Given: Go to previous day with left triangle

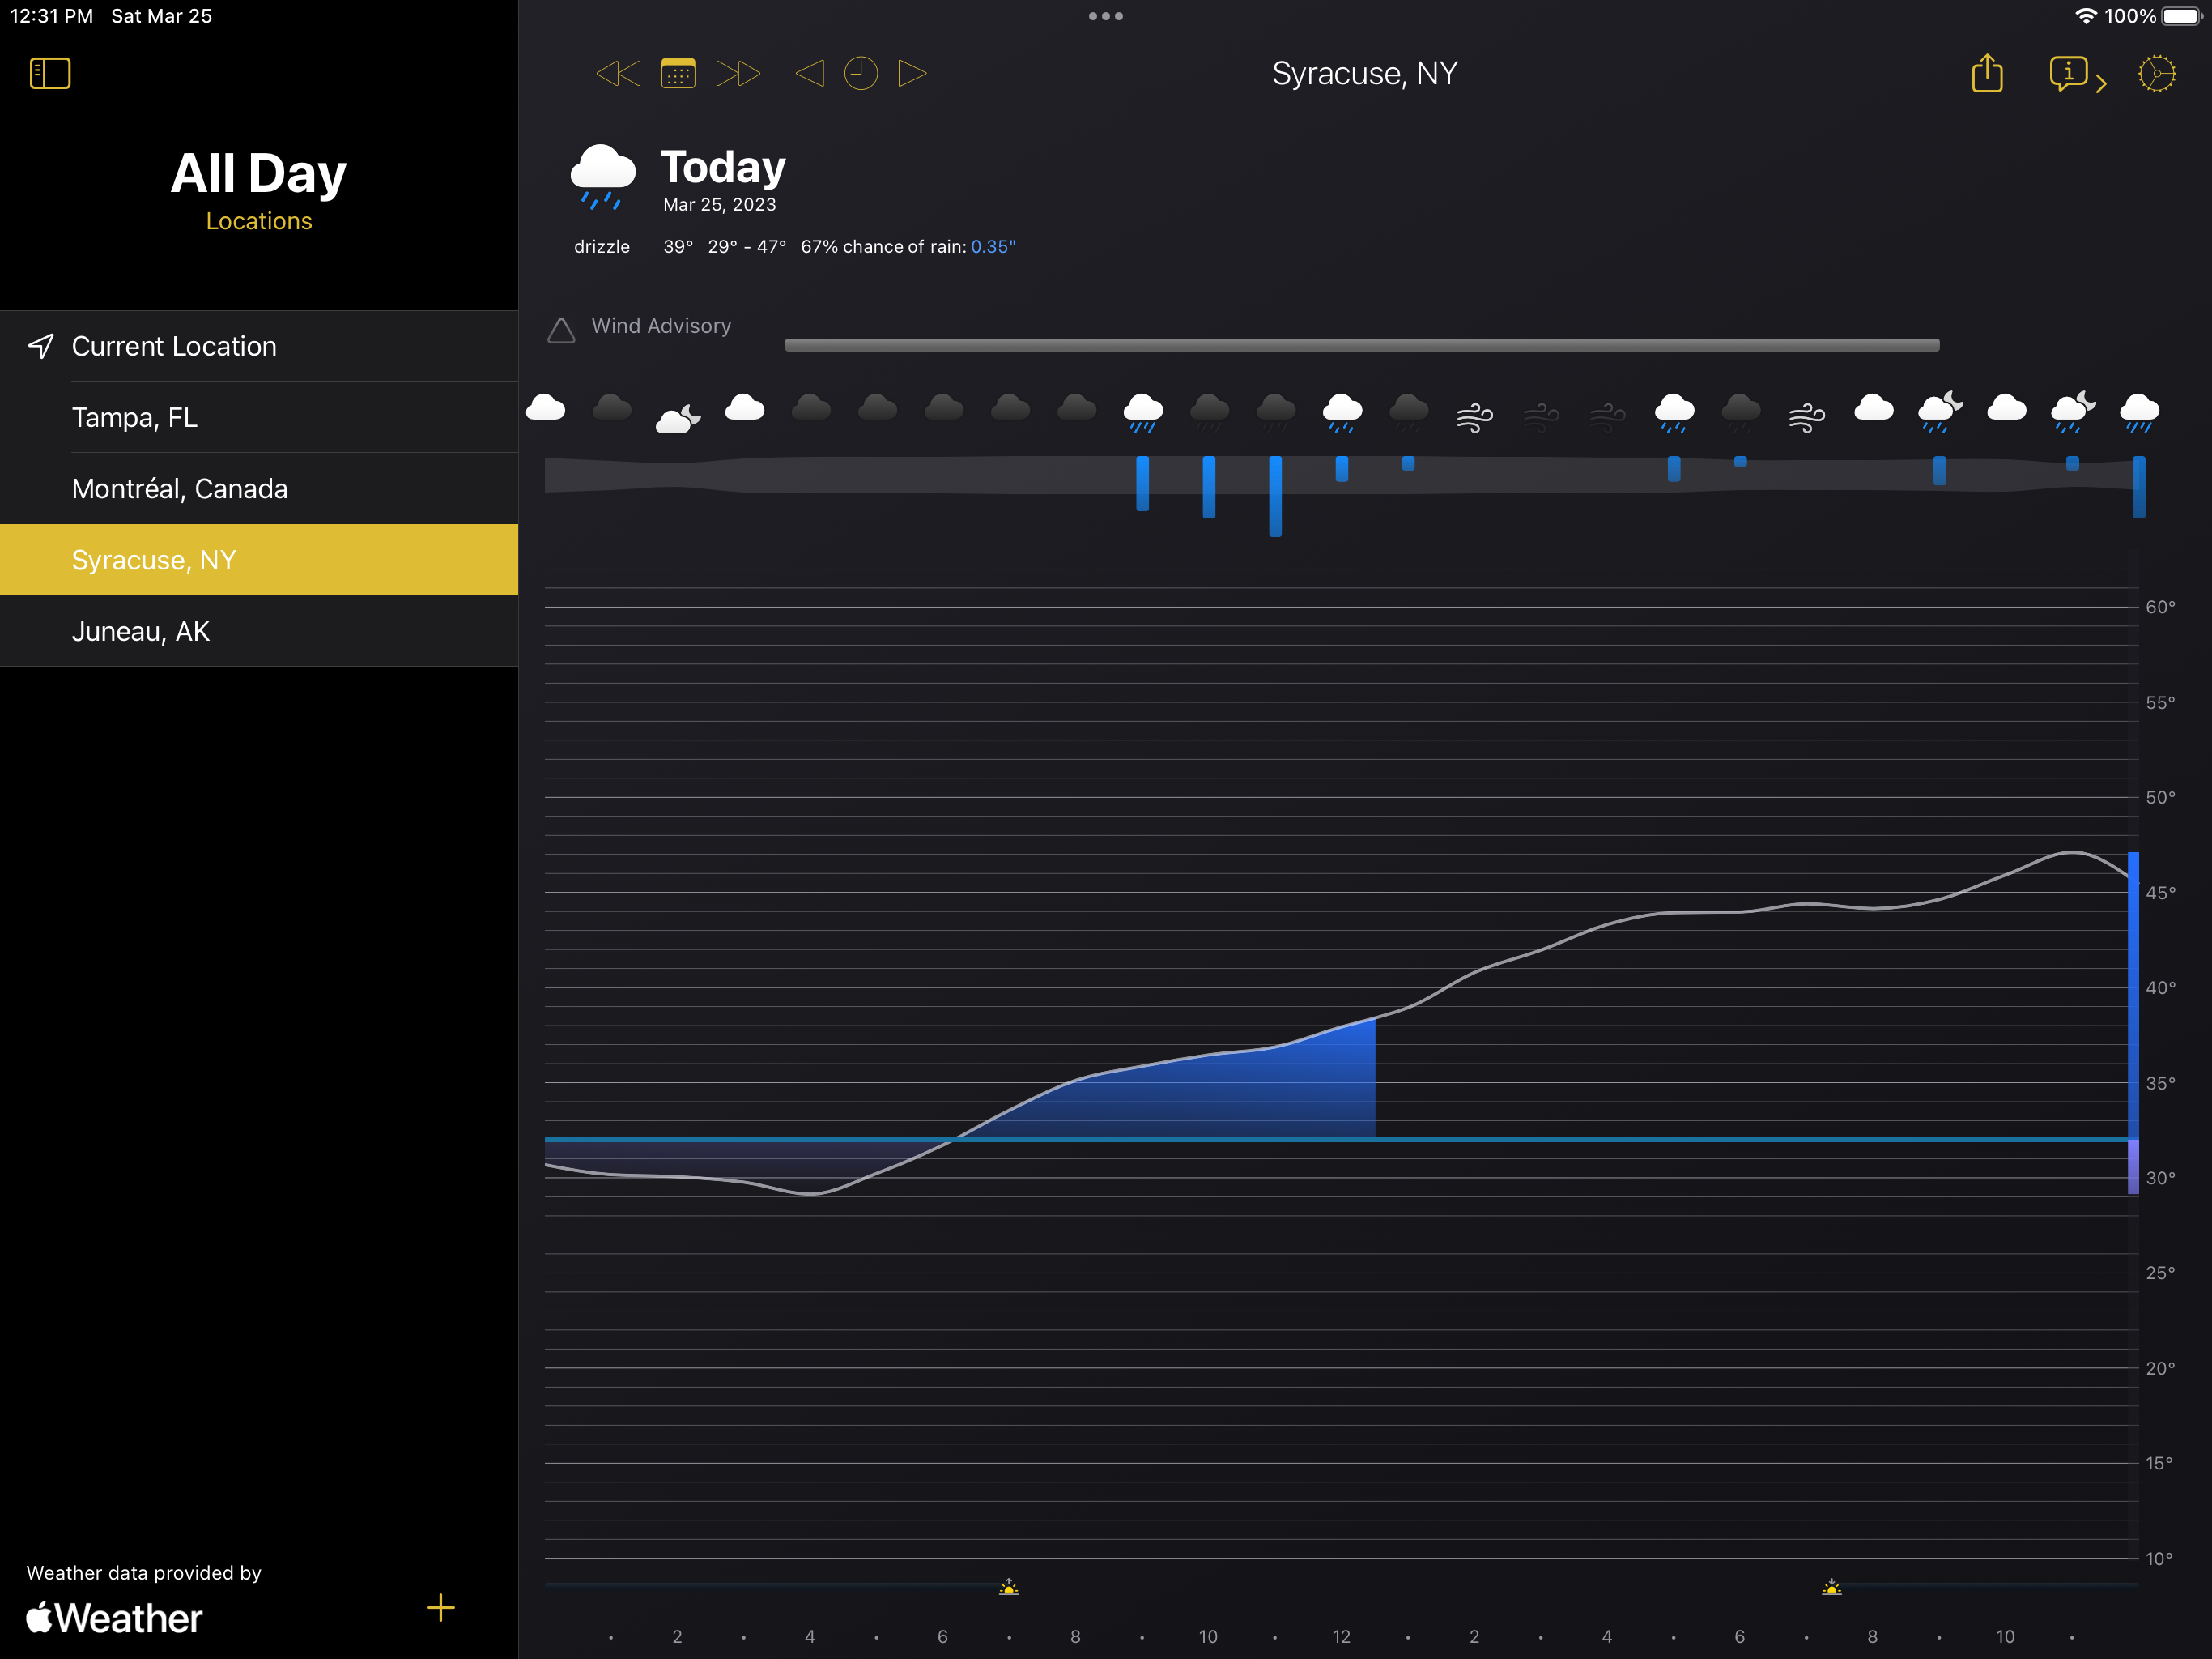Looking at the screenshot, I should click(809, 73).
